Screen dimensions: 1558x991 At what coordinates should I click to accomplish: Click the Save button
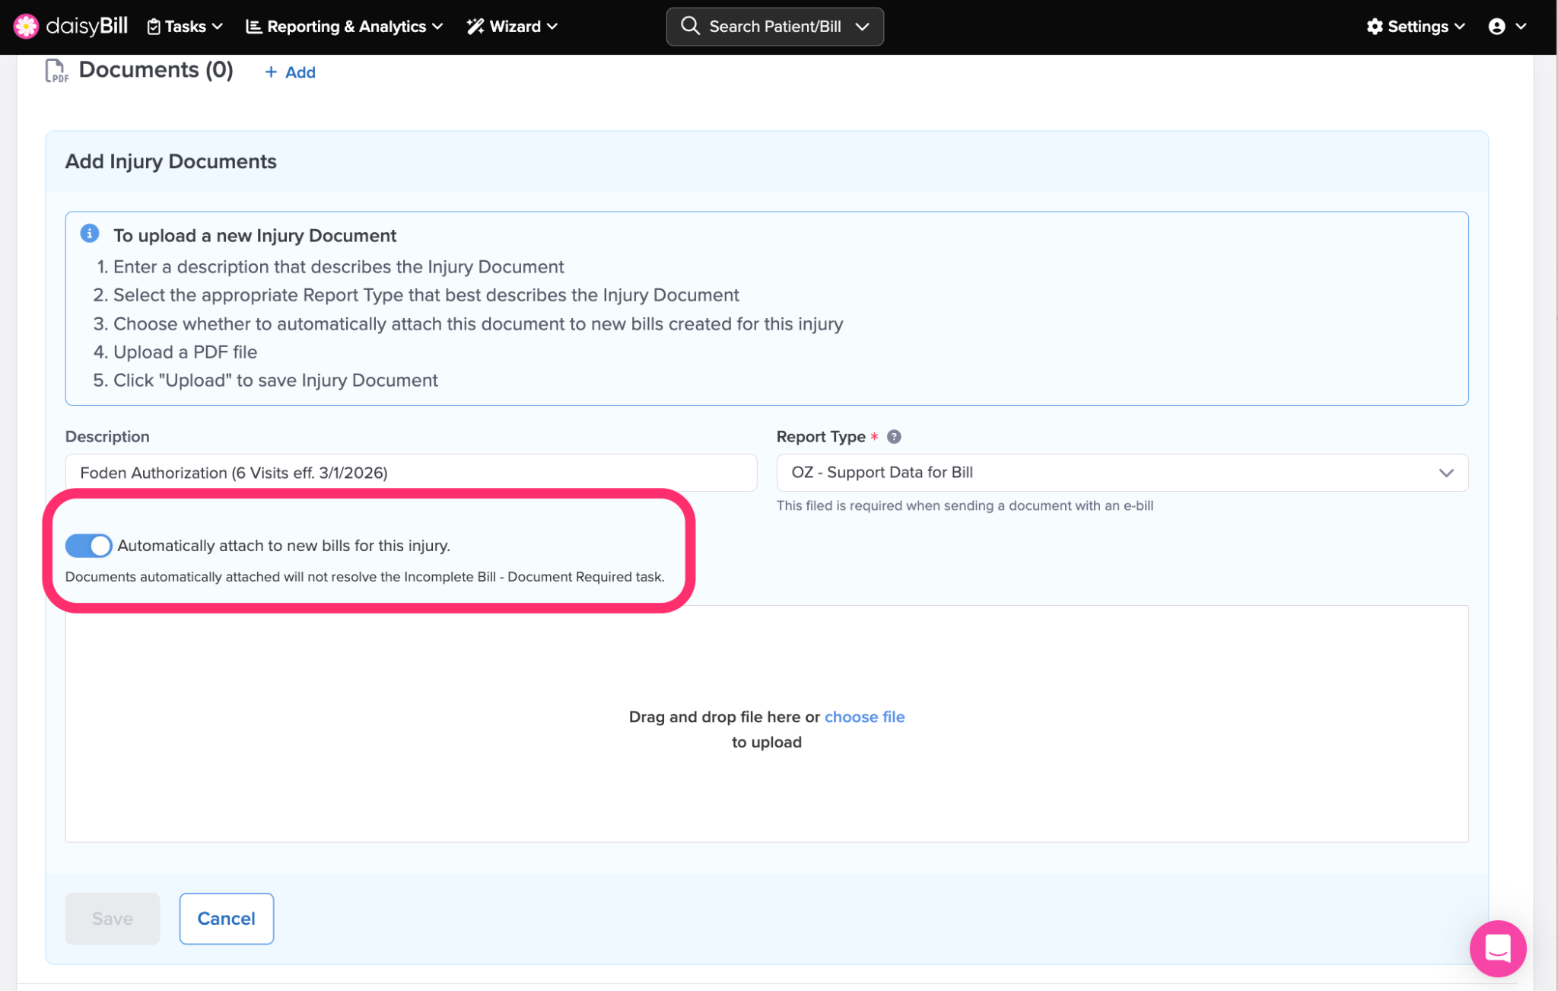coord(113,919)
